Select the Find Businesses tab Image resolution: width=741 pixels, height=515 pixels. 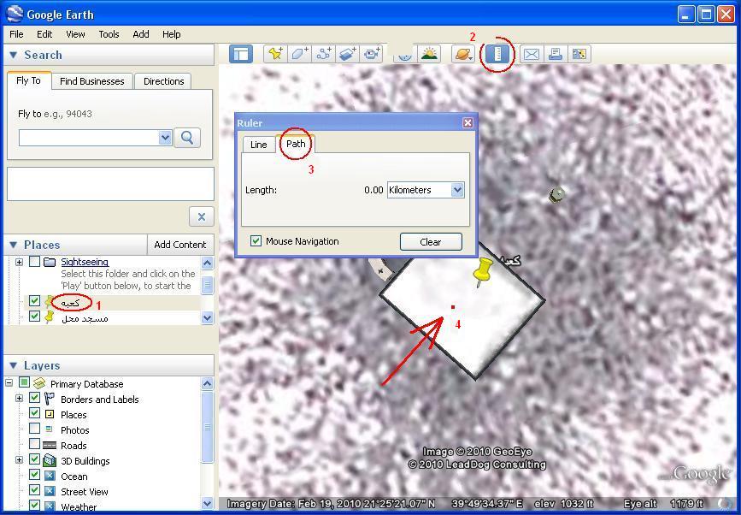tap(92, 81)
